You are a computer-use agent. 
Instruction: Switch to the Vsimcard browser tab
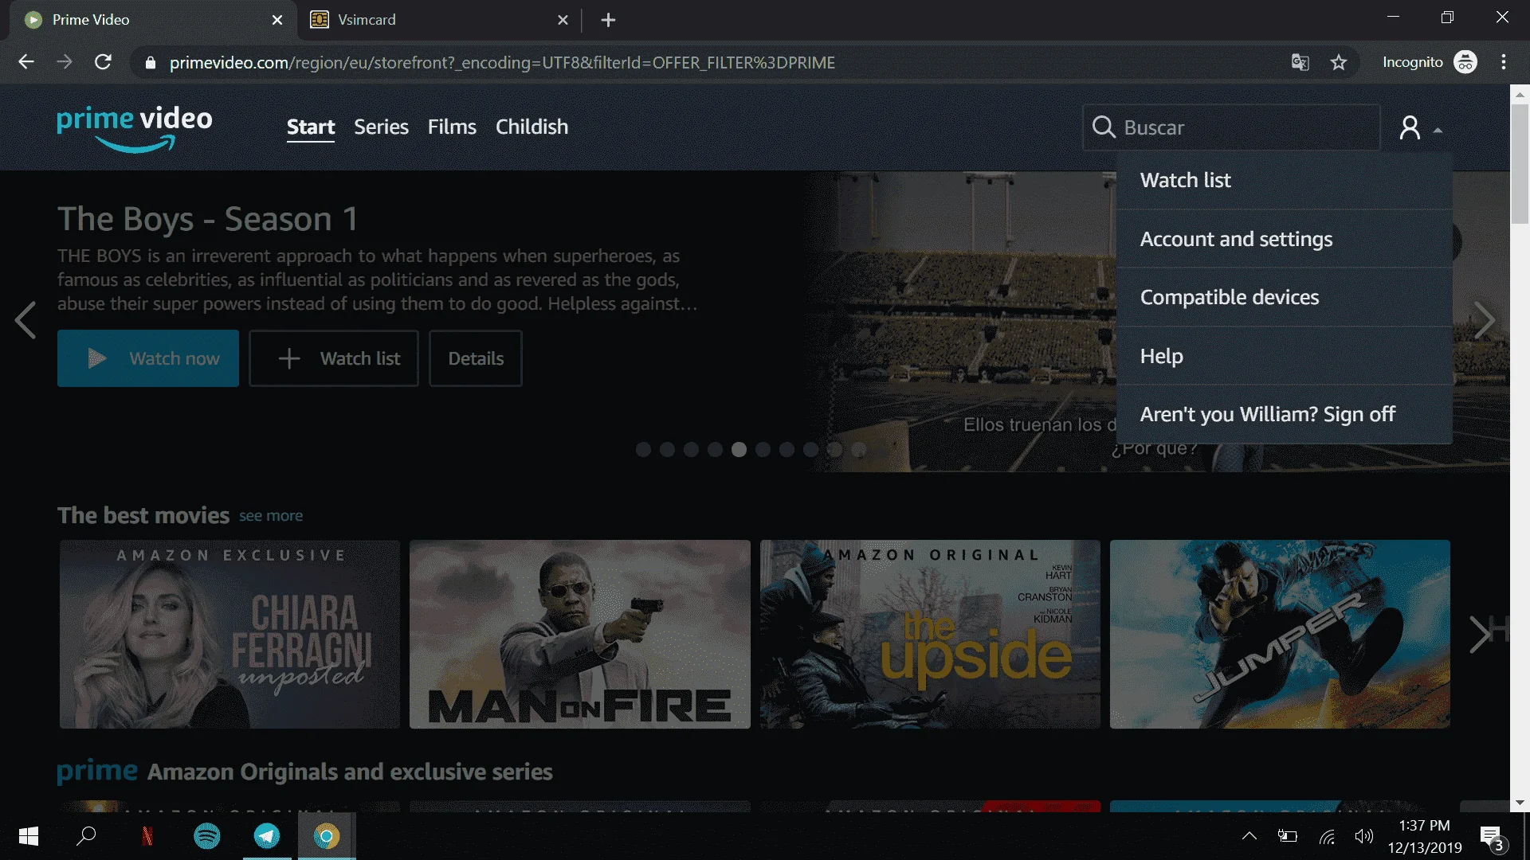pos(440,20)
